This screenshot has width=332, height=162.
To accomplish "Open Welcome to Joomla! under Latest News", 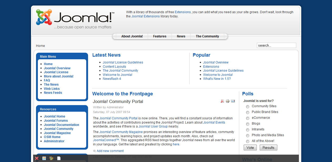I will pyautogui.click(x=118, y=75).
